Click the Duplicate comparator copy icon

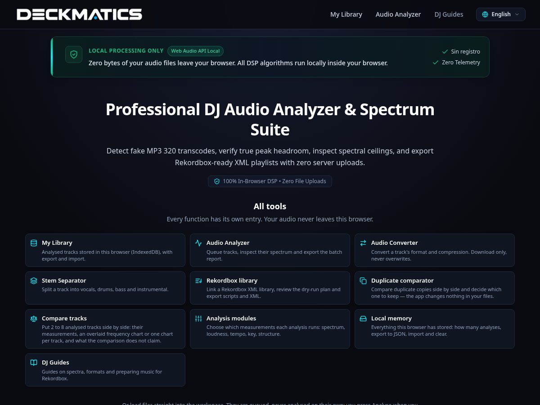pos(363,281)
